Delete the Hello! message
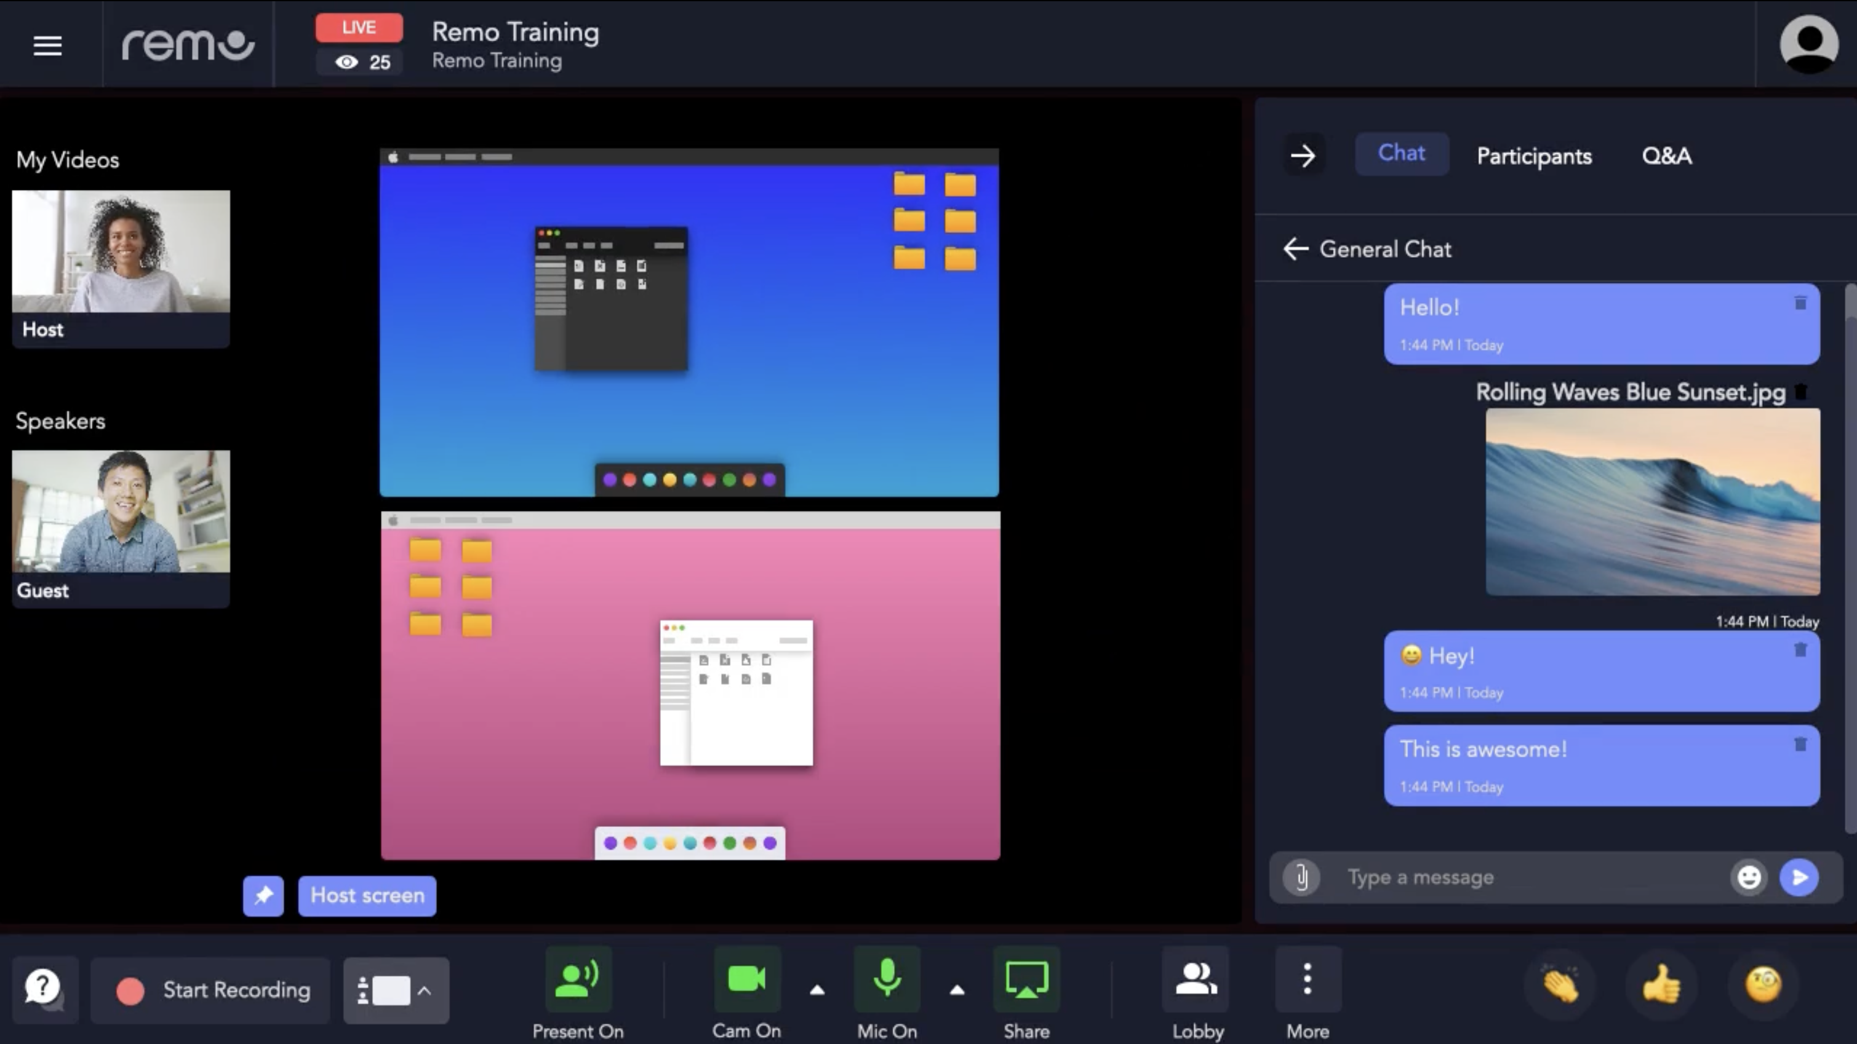This screenshot has height=1044, width=1857. coord(1800,303)
